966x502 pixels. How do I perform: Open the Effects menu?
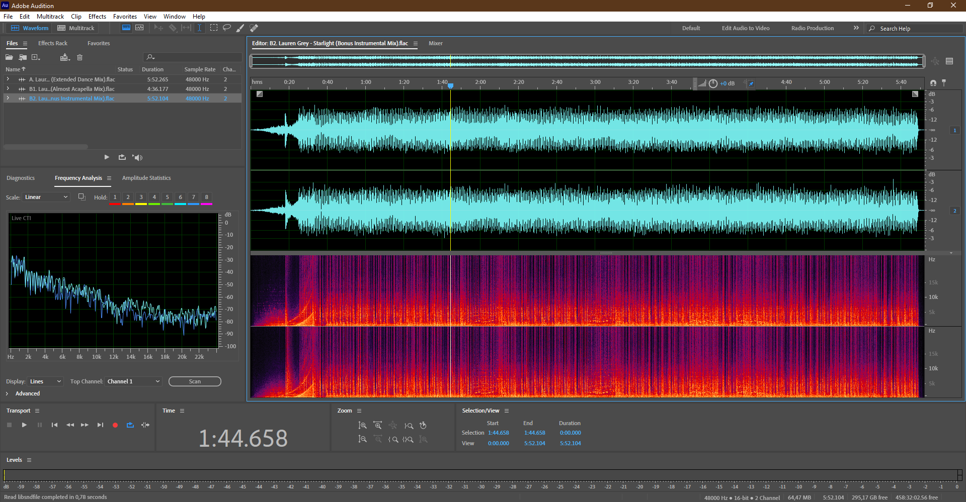[x=97, y=17]
